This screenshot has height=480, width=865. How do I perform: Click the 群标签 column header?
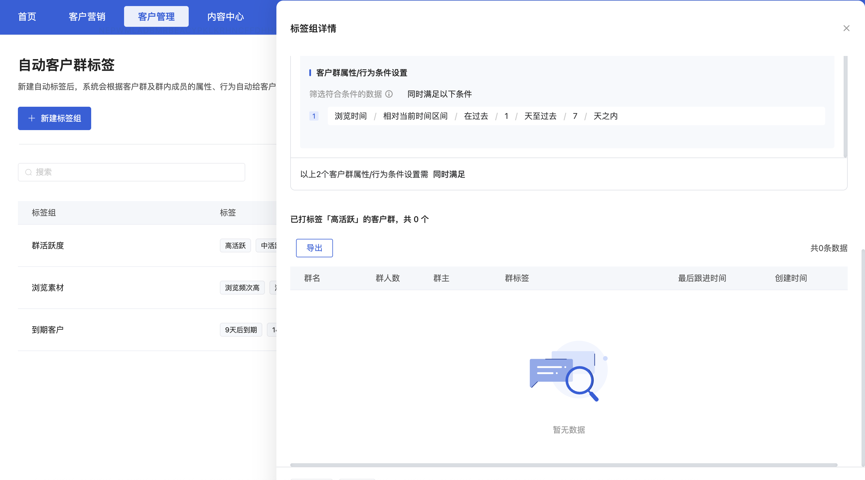click(x=517, y=278)
